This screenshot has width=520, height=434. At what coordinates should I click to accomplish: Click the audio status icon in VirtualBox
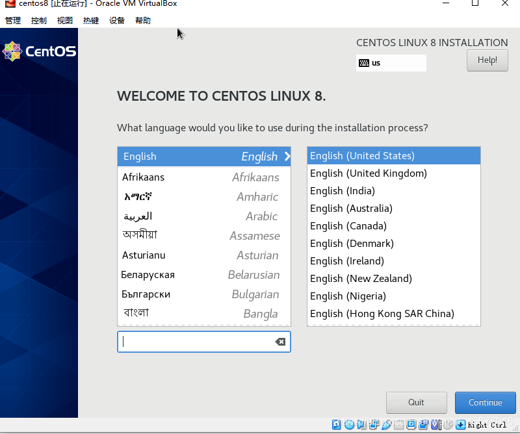point(361,424)
